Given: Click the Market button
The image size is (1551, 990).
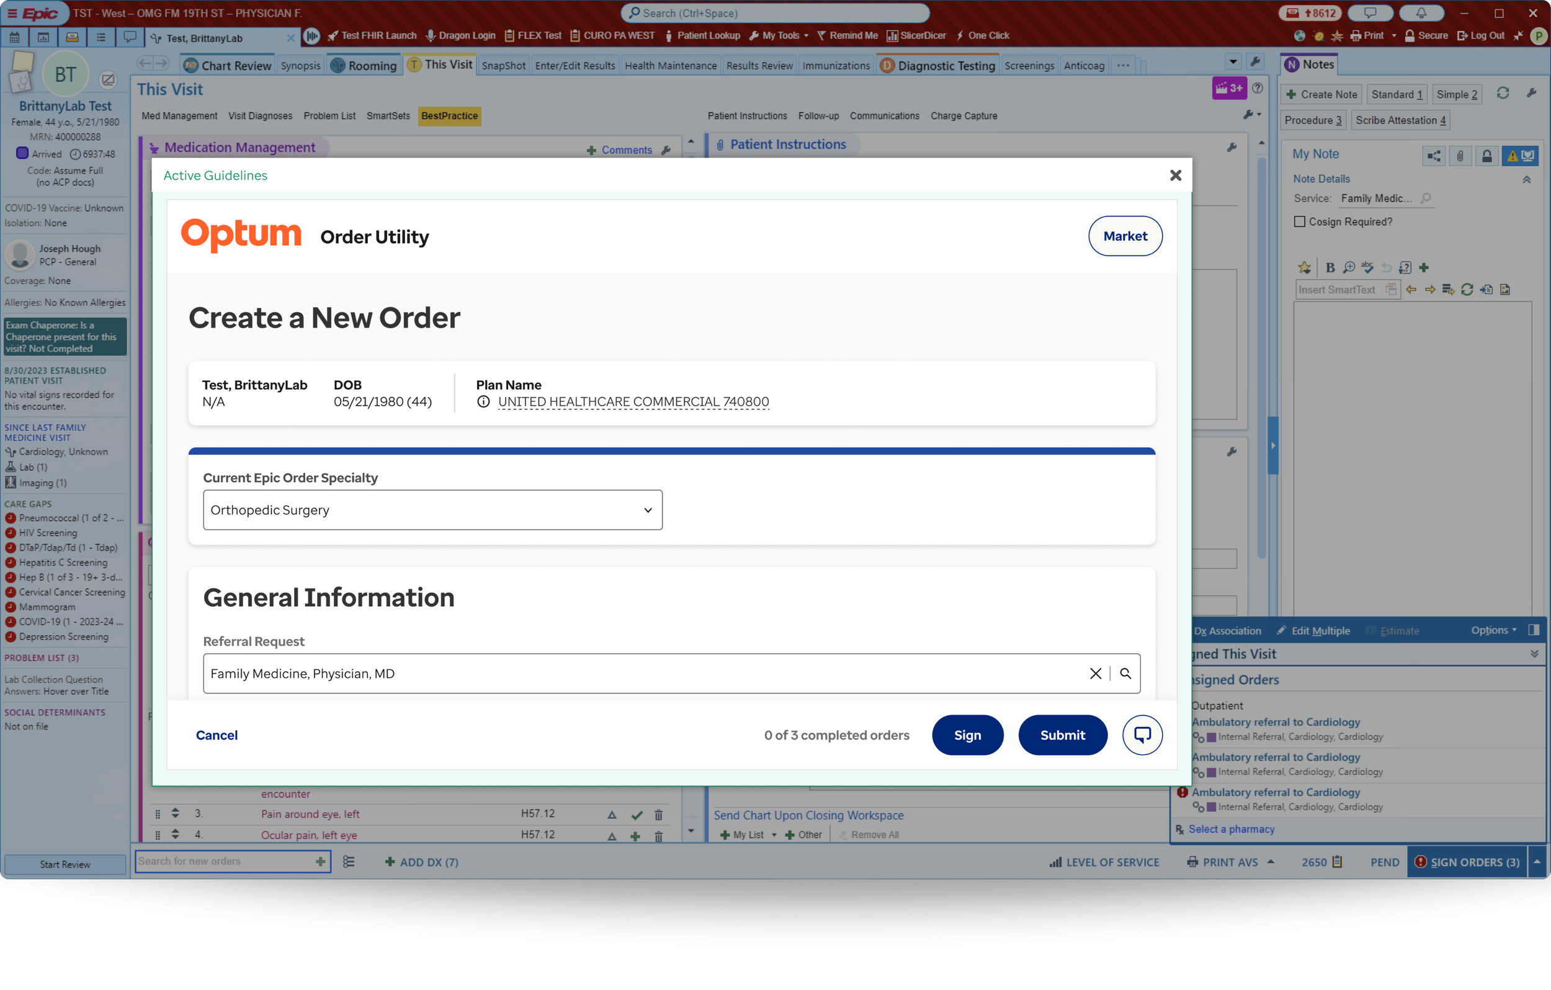Looking at the screenshot, I should click(1125, 236).
